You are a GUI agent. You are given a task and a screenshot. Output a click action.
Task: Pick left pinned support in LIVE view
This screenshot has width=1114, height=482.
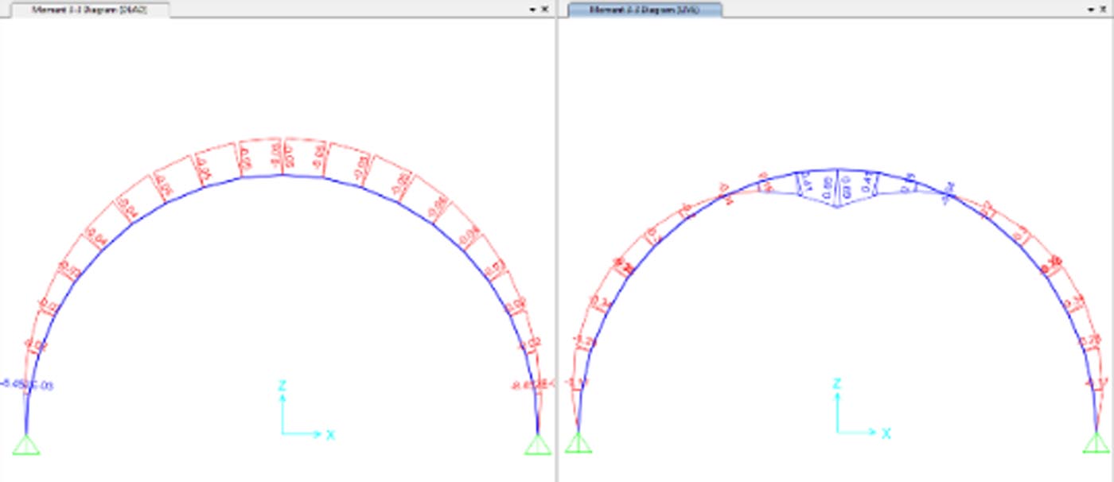pos(578,444)
